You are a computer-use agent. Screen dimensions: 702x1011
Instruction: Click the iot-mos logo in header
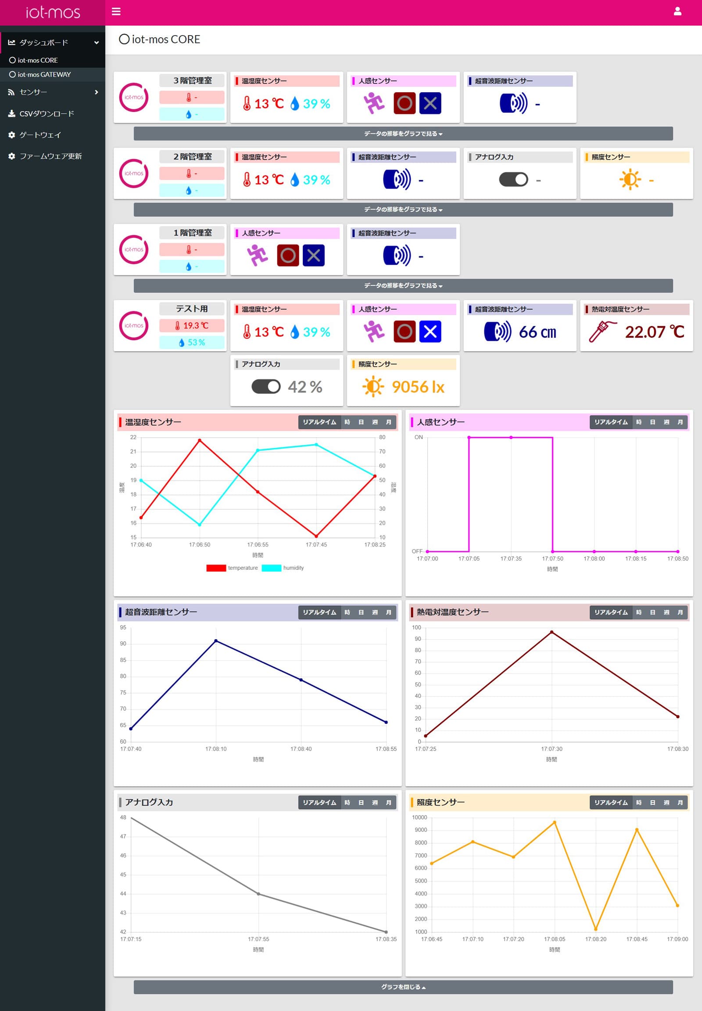click(53, 12)
